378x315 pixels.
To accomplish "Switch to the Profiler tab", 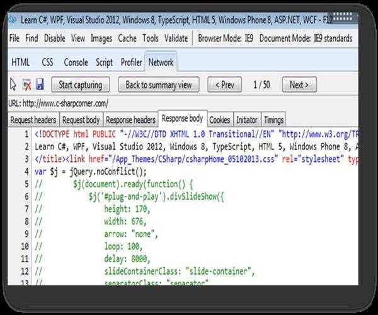I will coord(131,62).
